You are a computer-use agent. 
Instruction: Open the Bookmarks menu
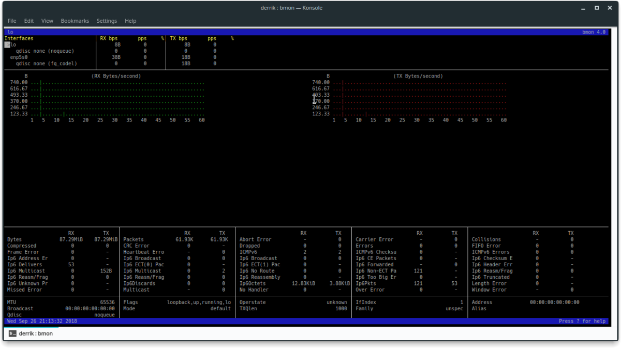pos(75,21)
